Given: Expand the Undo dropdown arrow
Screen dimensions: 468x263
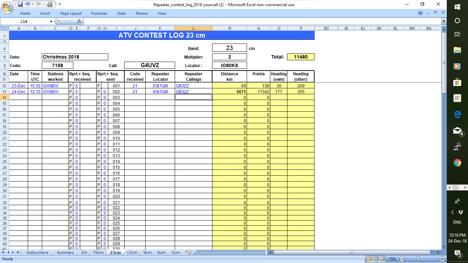Looking at the screenshot, I should [33, 4].
